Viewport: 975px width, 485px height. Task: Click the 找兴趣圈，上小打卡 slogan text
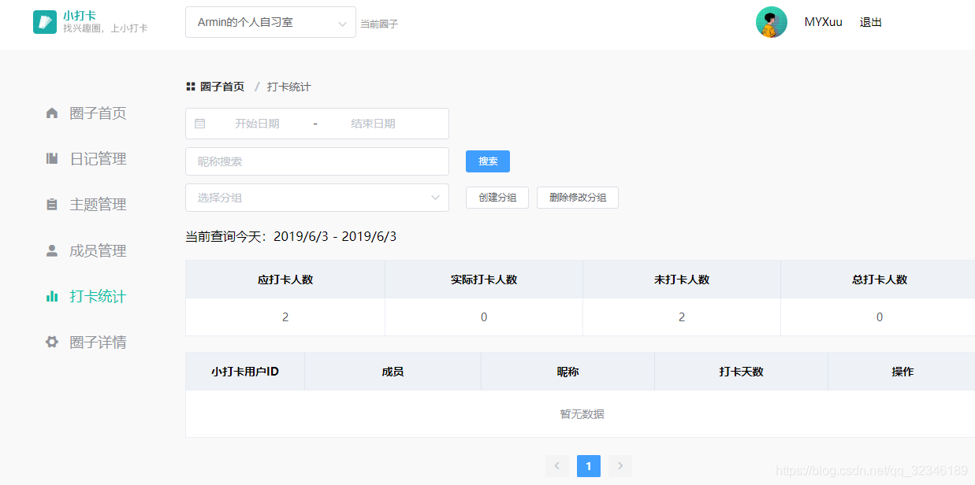point(106,28)
